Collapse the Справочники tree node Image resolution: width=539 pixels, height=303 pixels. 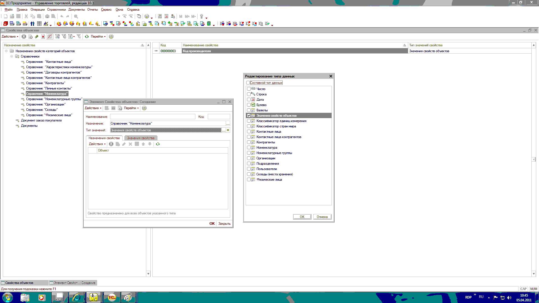click(x=12, y=56)
